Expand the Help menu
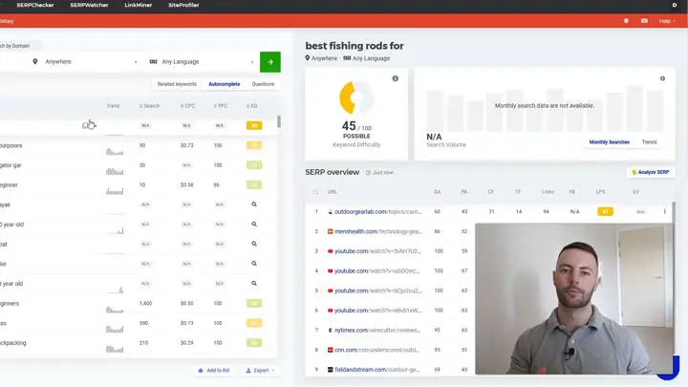This screenshot has height=387, width=688. 667,20
